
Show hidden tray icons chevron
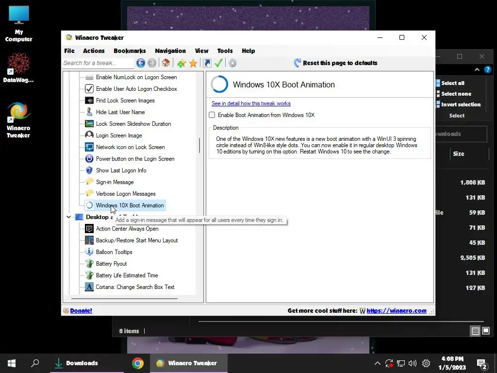point(377,363)
